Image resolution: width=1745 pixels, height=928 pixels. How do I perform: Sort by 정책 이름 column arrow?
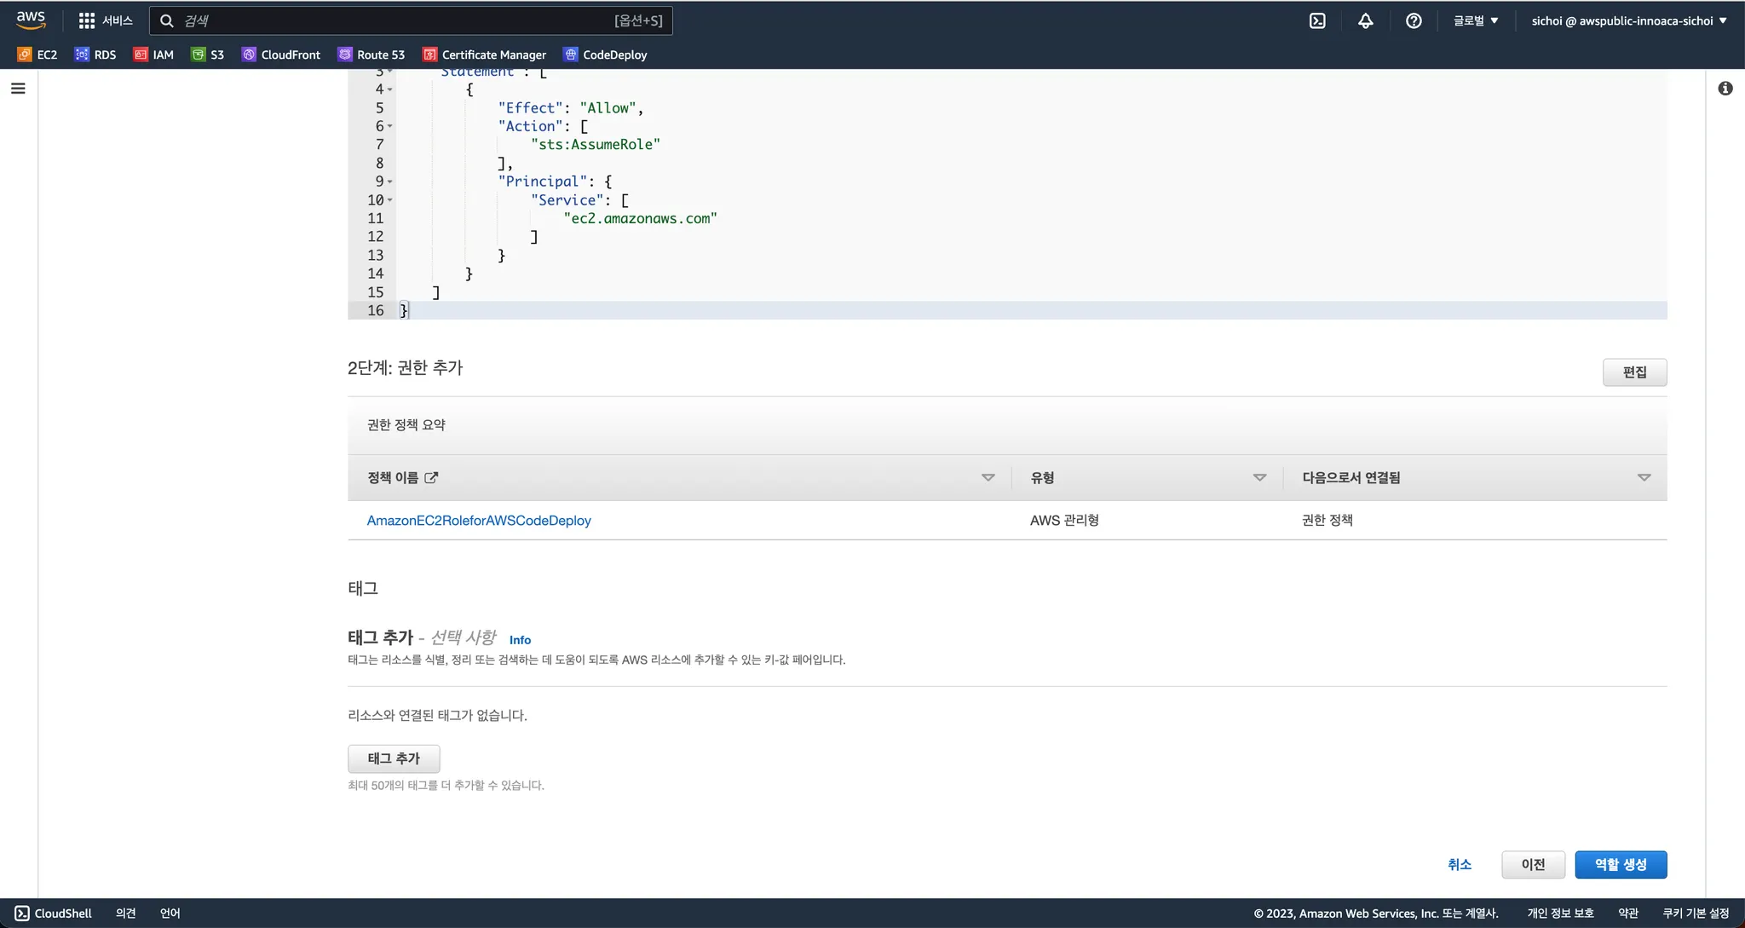988,477
